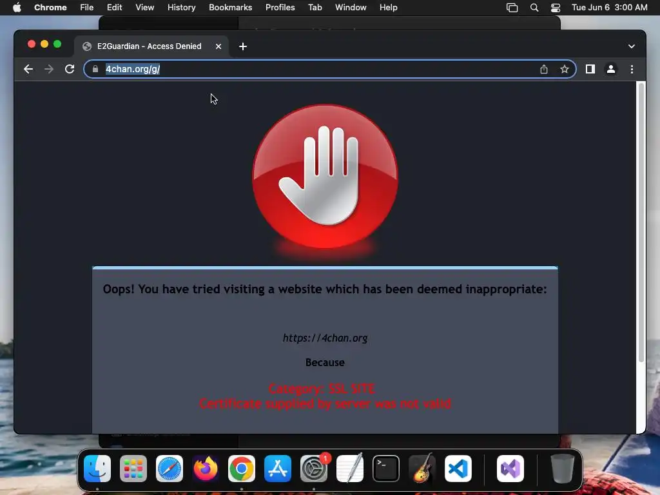Open the Tab menu
Screen dimensions: 660x495
[x=315, y=8]
